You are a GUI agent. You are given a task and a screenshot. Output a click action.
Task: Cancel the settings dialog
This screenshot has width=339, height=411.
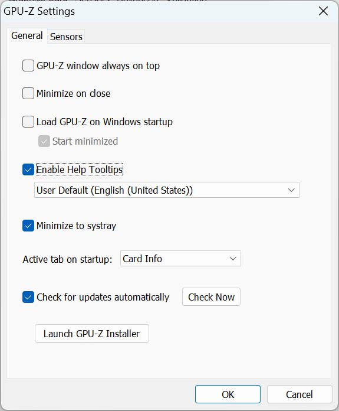299,394
